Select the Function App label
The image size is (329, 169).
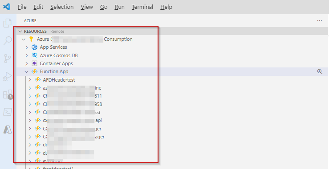[54, 71]
